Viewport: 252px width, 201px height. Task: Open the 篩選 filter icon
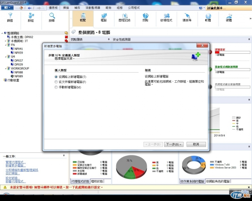pyautogui.click(x=10, y=18)
